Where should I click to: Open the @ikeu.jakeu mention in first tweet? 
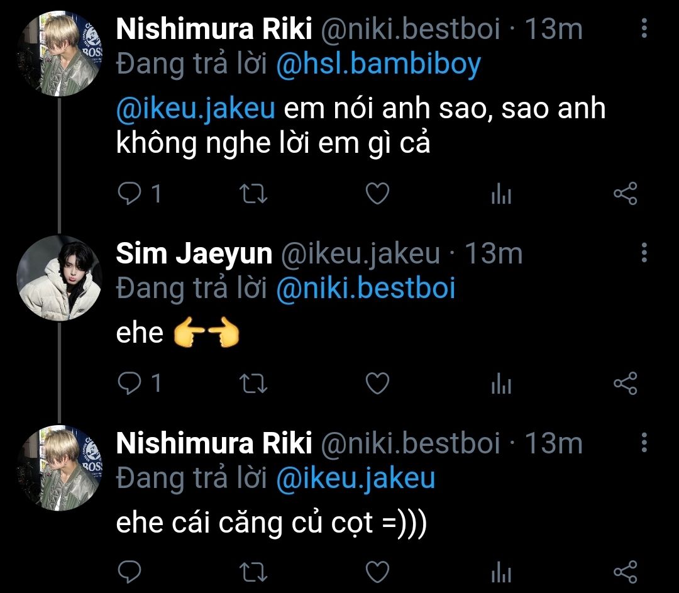click(x=196, y=109)
